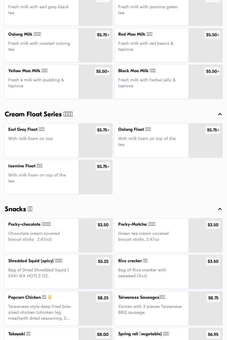
Task: Select the Rice cracker snack item
Action: 152,272
